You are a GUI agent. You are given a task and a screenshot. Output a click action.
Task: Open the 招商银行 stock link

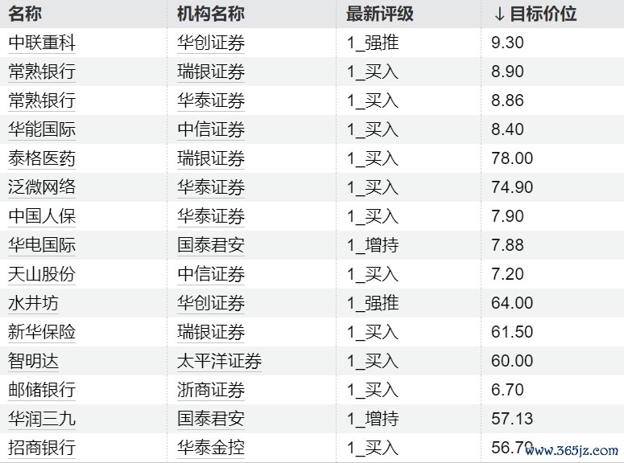click(x=42, y=448)
